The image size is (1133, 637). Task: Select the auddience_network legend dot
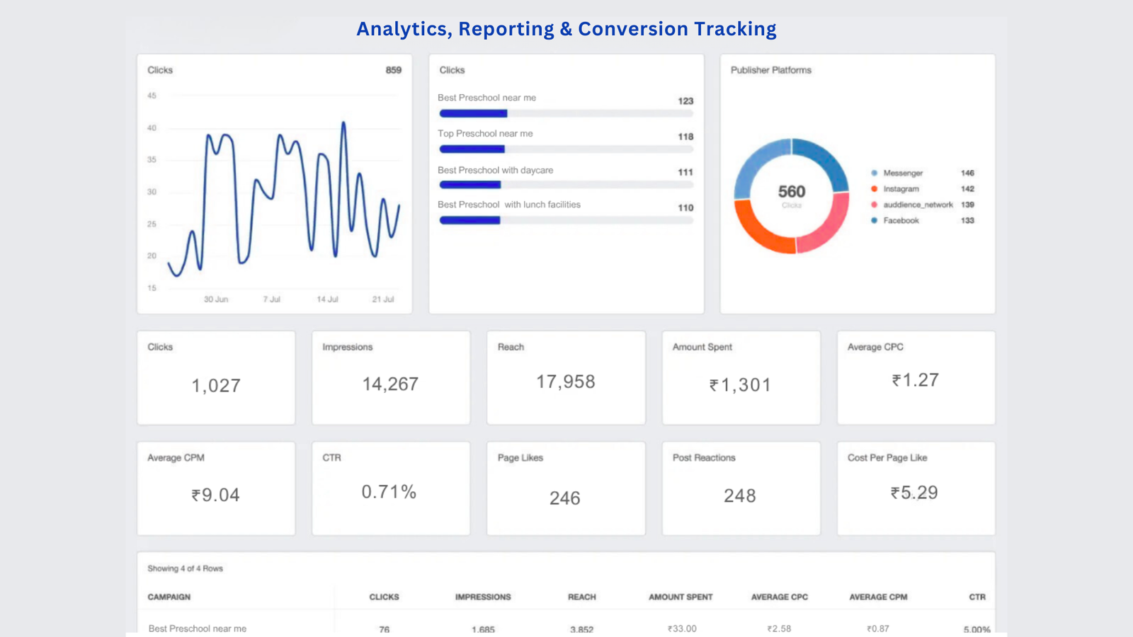pyautogui.click(x=876, y=205)
